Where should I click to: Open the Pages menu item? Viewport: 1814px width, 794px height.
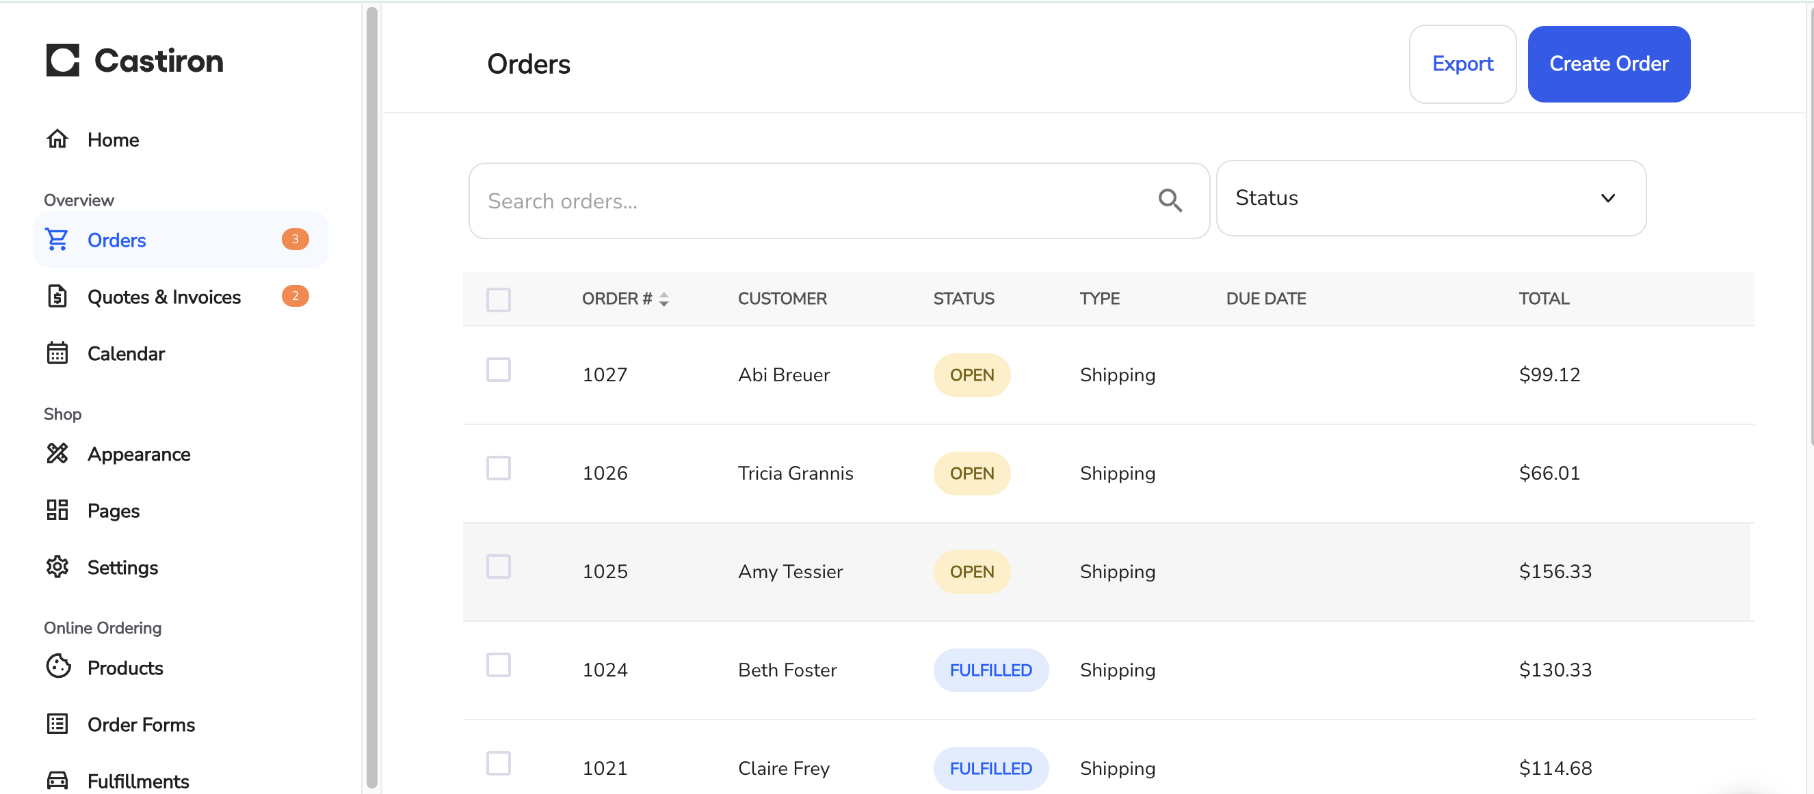coord(114,510)
